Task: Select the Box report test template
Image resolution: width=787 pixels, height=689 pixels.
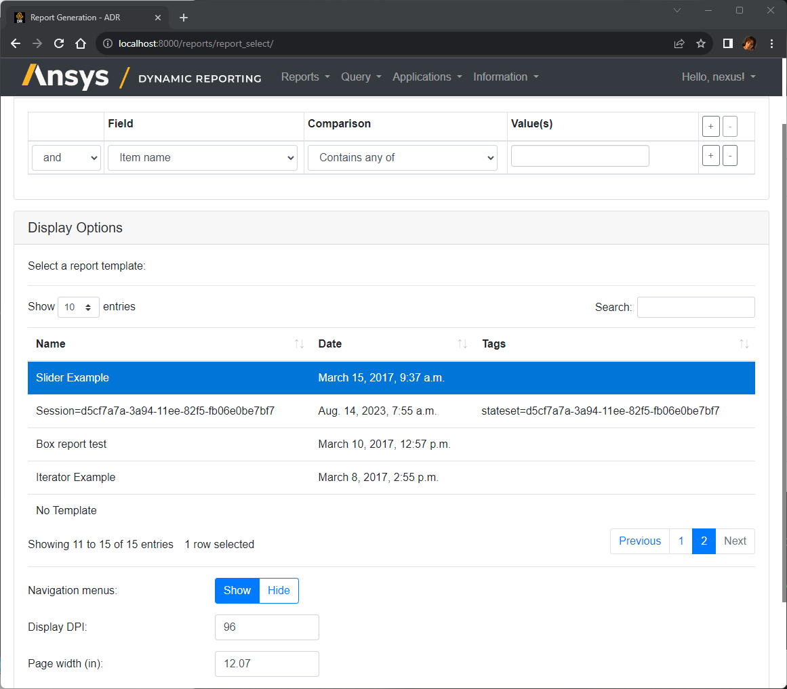Action: (x=392, y=444)
